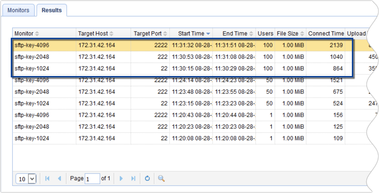379x193 pixels.
Task: Click the page number input field
Action: tap(92, 179)
